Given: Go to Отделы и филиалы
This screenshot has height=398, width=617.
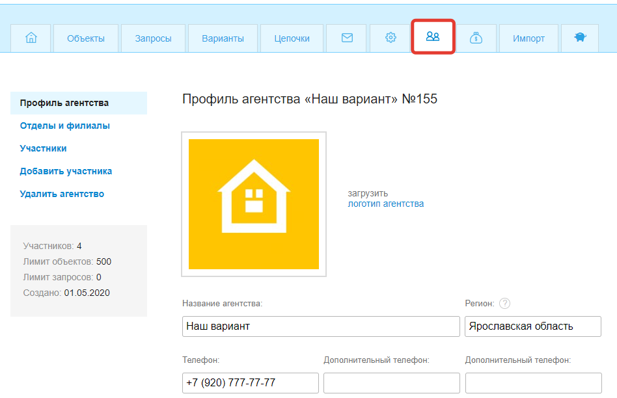Looking at the screenshot, I should pyautogui.click(x=65, y=126).
